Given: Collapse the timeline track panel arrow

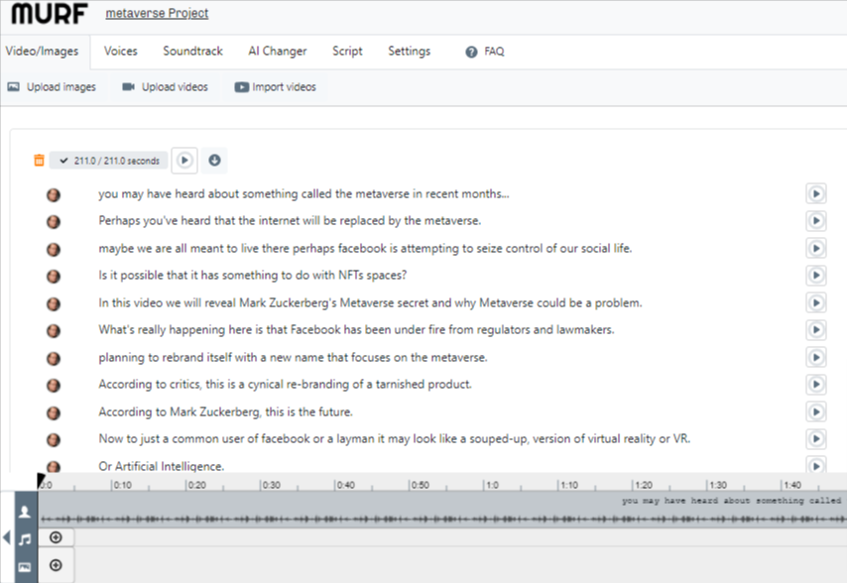Looking at the screenshot, I should tap(7, 537).
